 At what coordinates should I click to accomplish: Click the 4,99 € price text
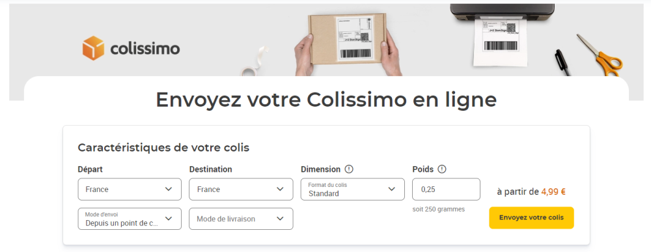pyautogui.click(x=553, y=192)
